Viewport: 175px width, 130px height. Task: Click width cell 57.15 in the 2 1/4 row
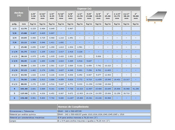24,70
